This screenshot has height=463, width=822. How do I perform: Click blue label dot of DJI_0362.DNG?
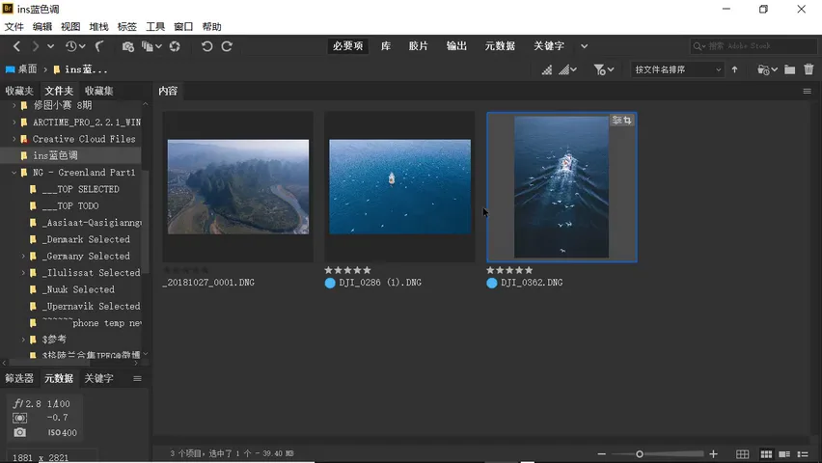point(492,284)
